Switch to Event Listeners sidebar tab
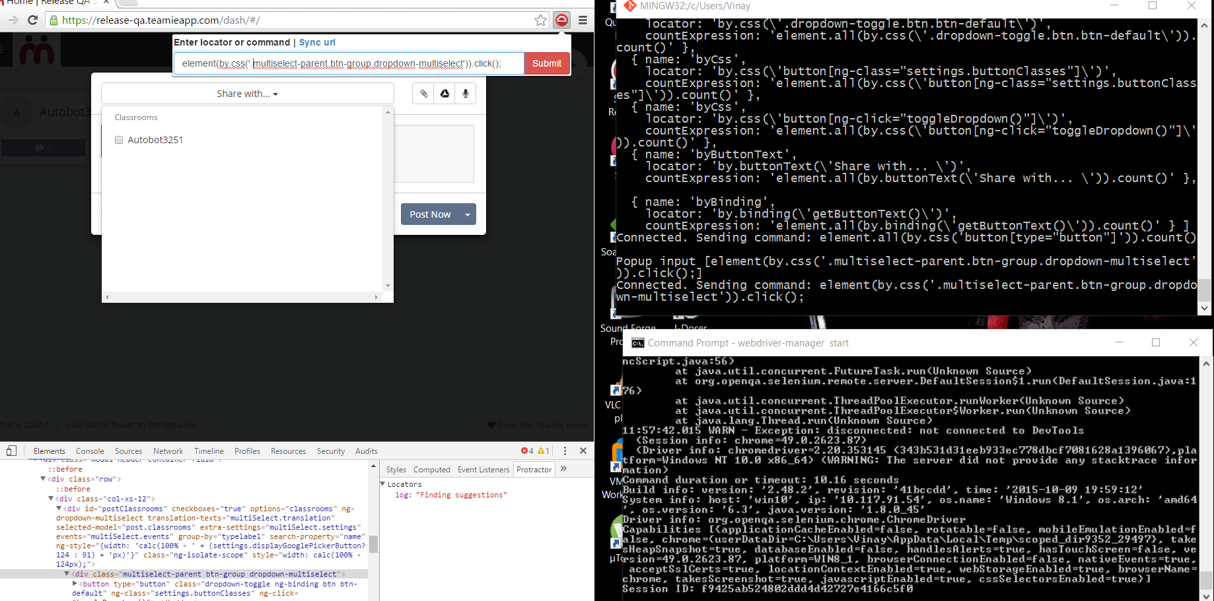This screenshot has width=1214, height=601. tap(483, 470)
